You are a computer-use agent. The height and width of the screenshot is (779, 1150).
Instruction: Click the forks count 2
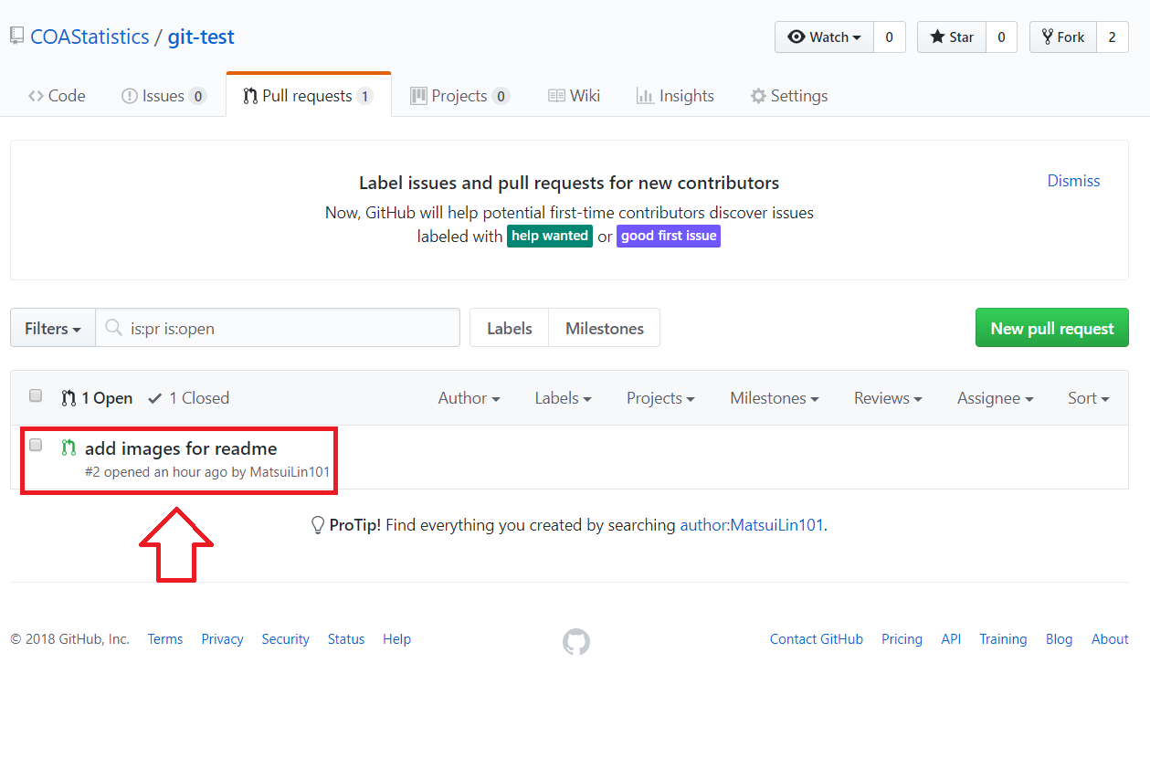tap(1113, 37)
